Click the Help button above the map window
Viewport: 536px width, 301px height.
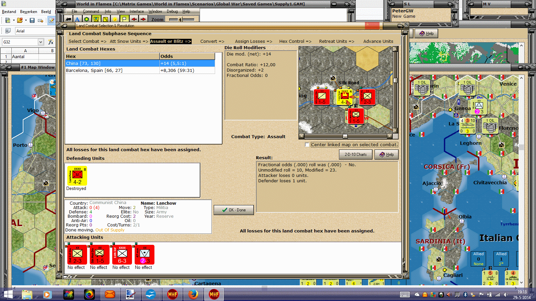[426, 33]
